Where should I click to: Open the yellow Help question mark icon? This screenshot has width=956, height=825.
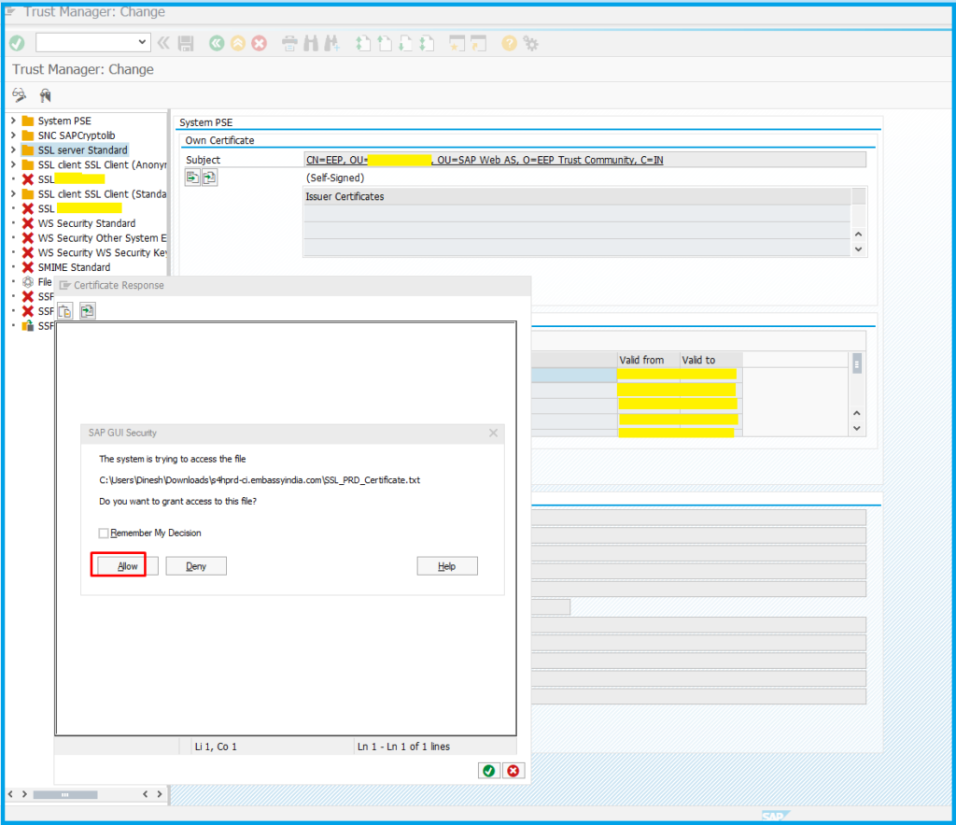coord(509,43)
